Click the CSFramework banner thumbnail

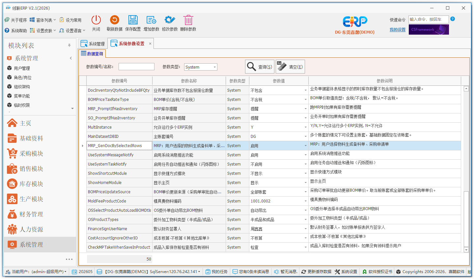click(x=429, y=29)
